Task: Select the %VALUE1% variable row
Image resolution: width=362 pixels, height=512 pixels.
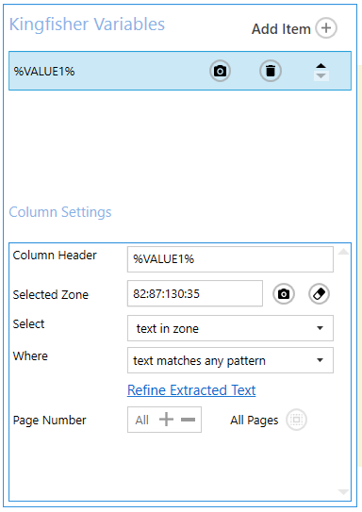Action: pyautogui.click(x=180, y=71)
